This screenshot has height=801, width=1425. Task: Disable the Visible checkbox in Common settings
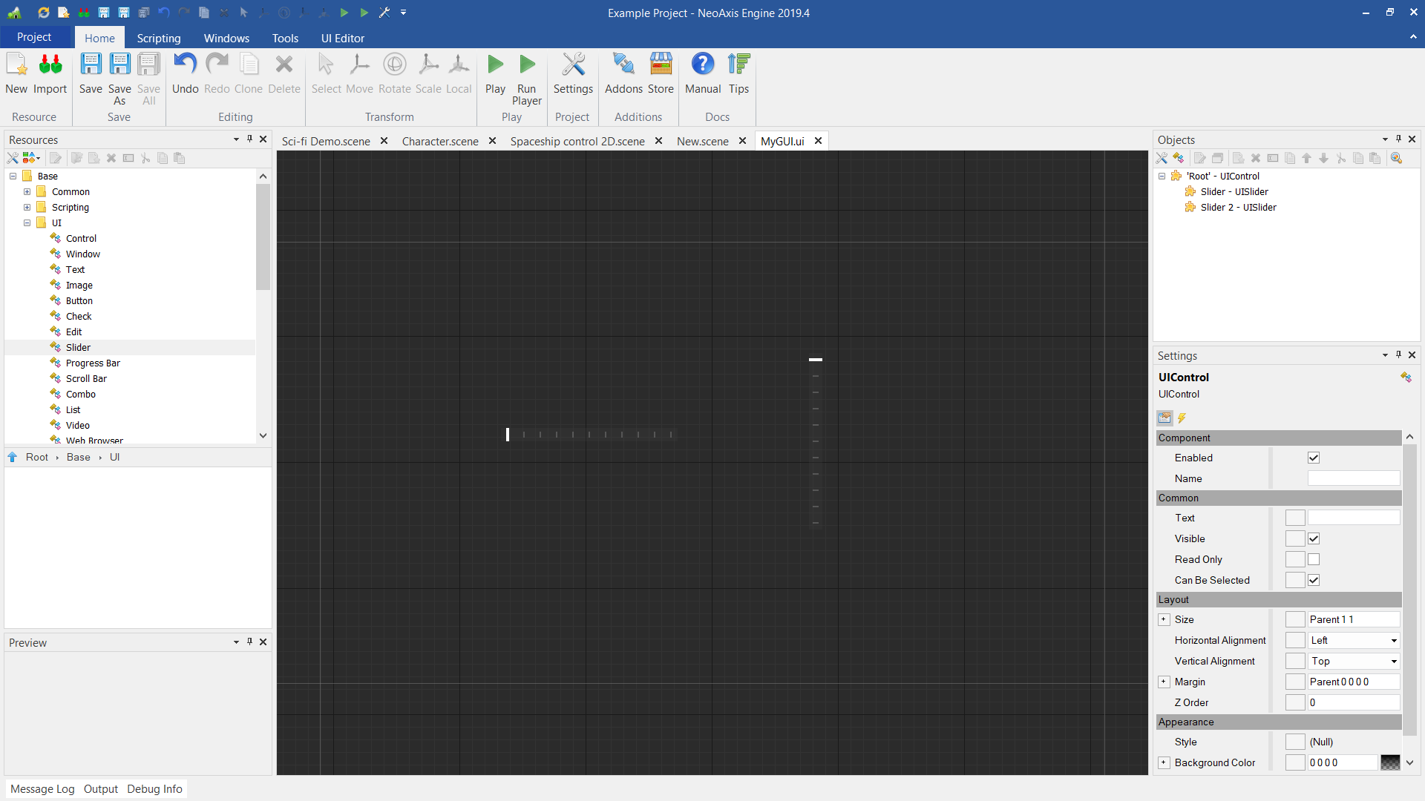click(1314, 538)
